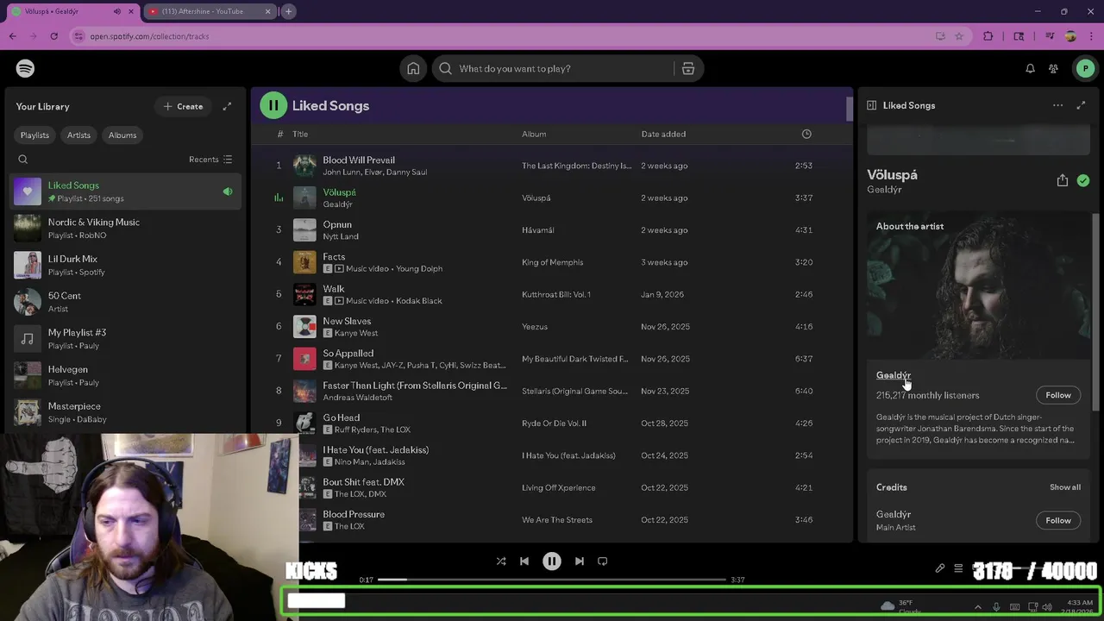Screen dimensions: 1104x621
Task: Open a new browser tab
Action: click(x=288, y=11)
